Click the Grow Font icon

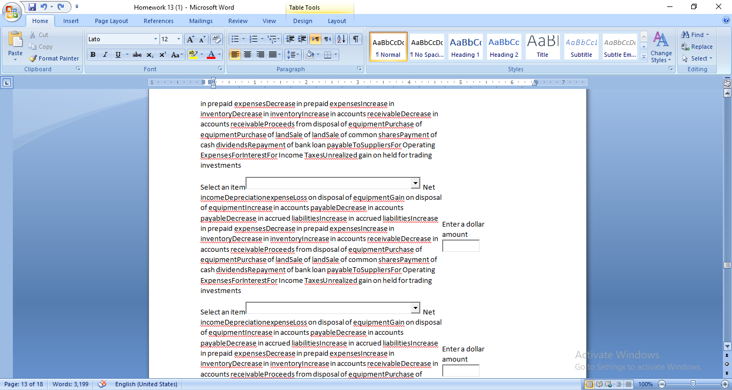[x=190, y=39]
